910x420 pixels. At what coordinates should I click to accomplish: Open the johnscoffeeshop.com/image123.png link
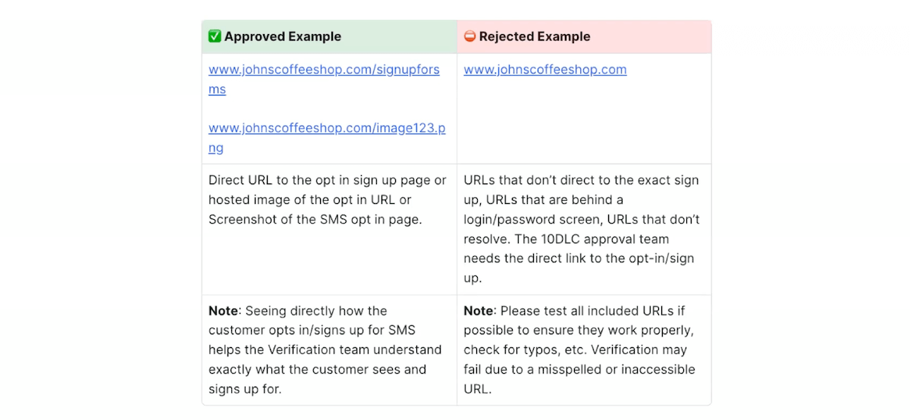point(327,137)
